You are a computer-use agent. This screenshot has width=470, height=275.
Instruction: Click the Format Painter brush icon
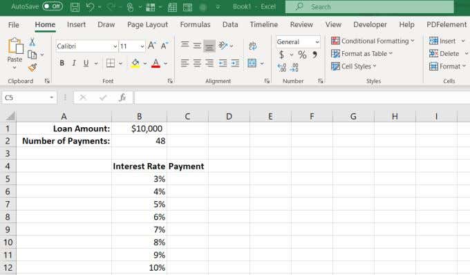32,68
